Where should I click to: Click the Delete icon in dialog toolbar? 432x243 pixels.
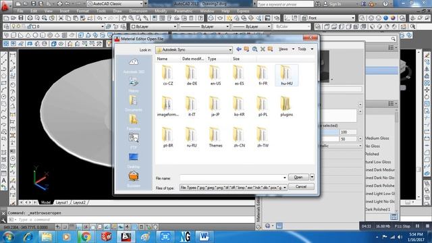point(263,49)
